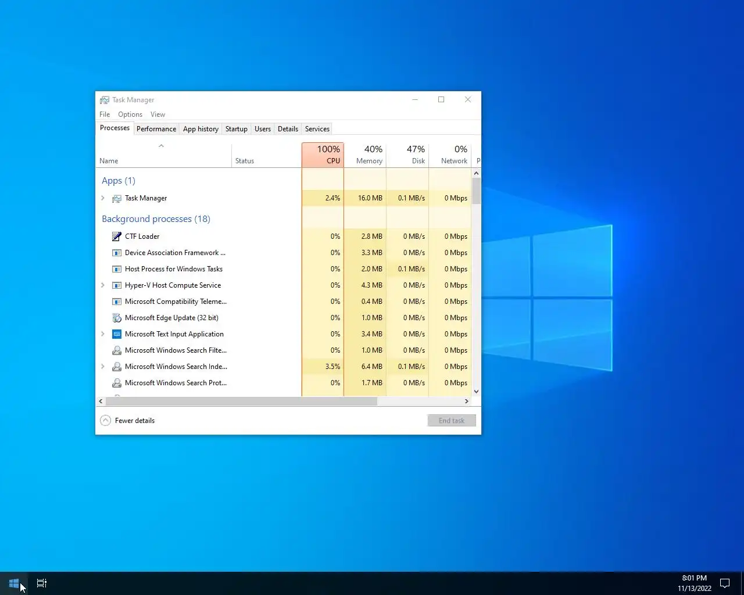Open the Windows Start menu
Screen dimensions: 744x595
click(14, 583)
